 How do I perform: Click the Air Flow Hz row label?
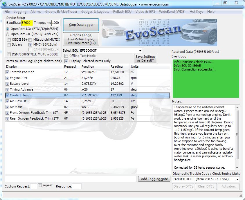pos(18,101)
